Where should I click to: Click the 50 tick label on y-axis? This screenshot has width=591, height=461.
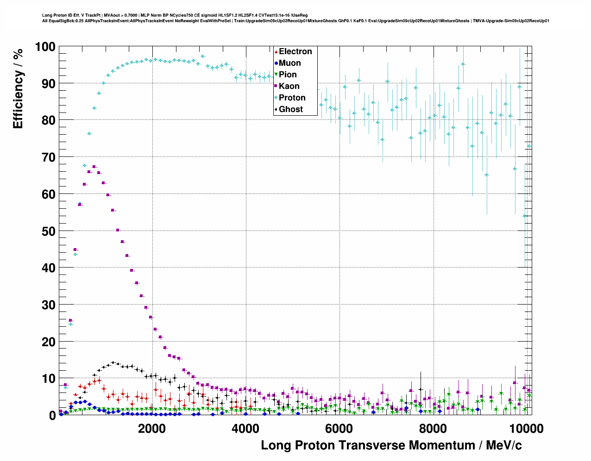click(x=48, y=231)
